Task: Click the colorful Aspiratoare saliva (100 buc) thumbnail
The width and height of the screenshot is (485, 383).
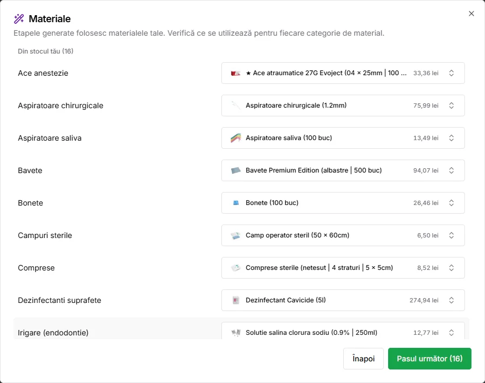Action: 235,138
